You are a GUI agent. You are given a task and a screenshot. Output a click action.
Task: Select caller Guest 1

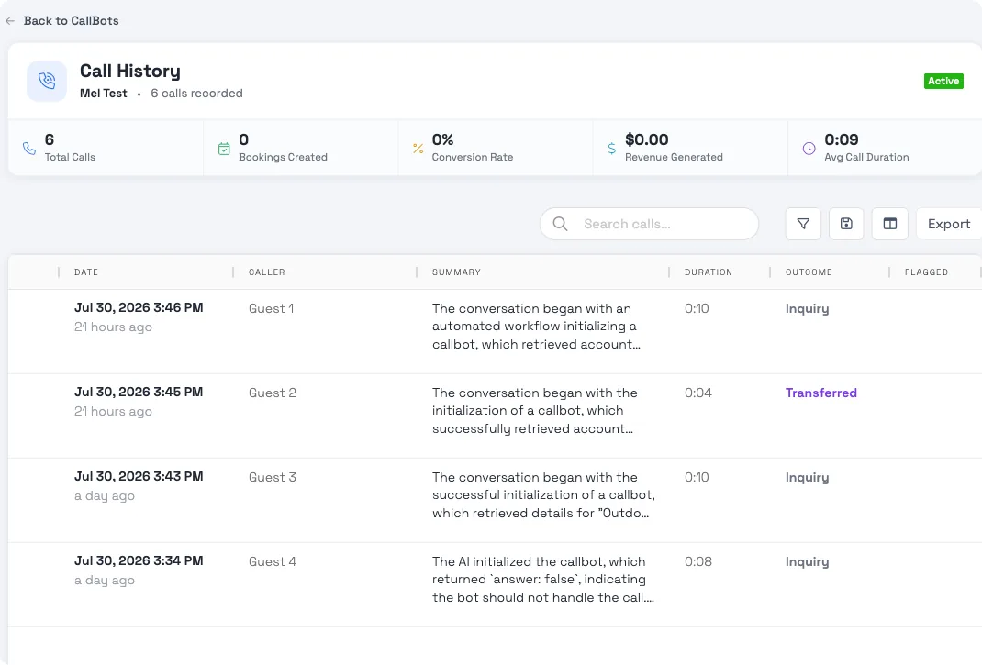[x=271, y=308]
